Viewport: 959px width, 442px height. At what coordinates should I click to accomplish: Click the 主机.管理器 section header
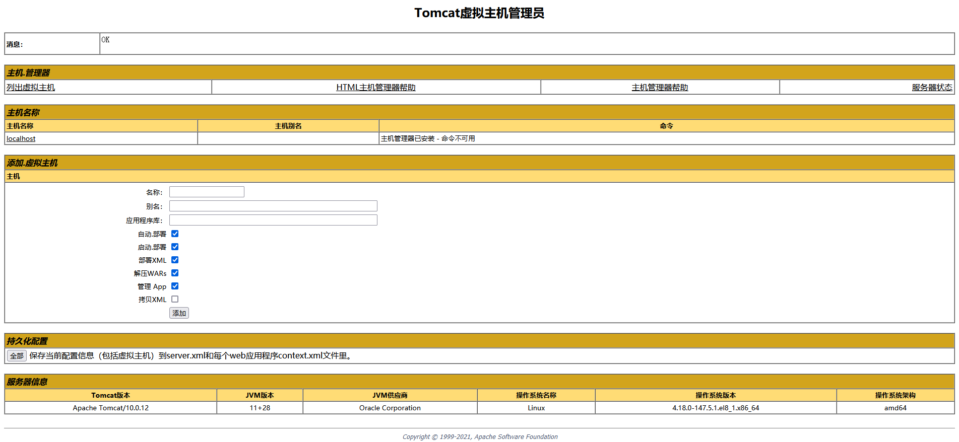click(479, 72)
